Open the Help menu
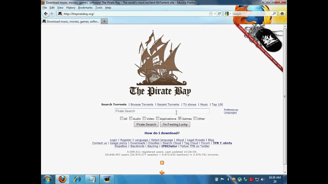This screenshot has height=184, width=328. click(x=108, y=8)
